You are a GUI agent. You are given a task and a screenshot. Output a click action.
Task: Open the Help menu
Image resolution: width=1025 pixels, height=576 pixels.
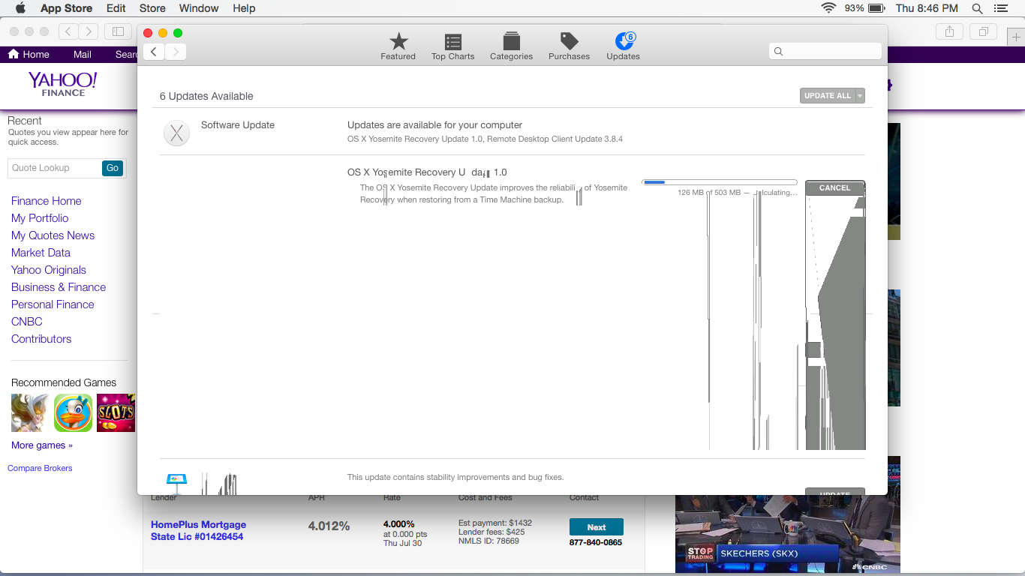(x=244, y=8)
